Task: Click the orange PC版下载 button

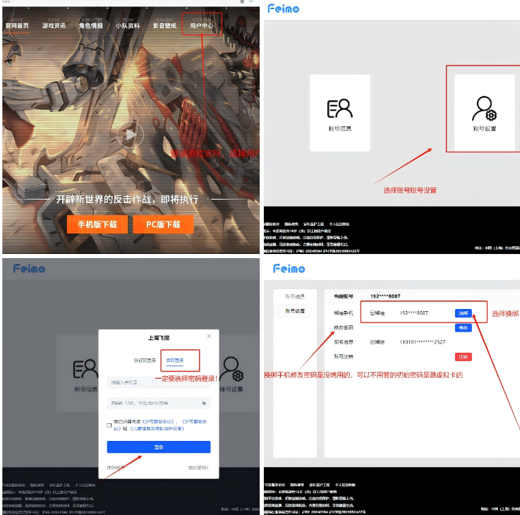Action: pos(163,224)
